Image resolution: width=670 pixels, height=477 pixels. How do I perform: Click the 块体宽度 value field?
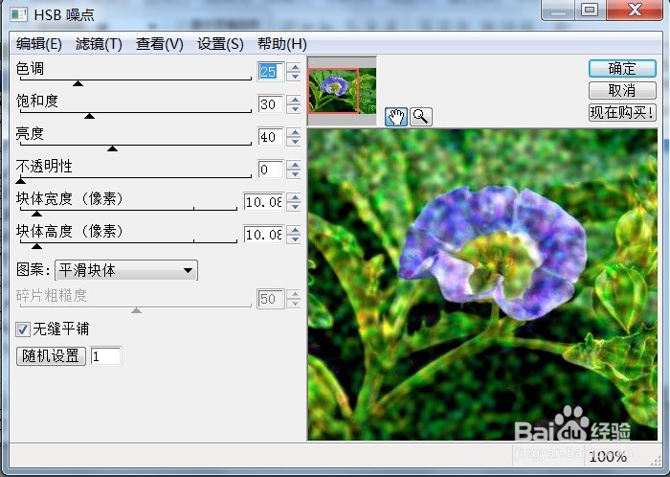click(263, 202)
